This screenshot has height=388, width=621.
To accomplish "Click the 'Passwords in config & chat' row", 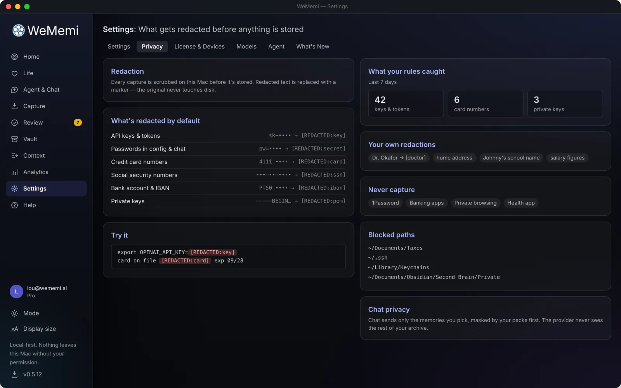I will click(x=228, y=149).
